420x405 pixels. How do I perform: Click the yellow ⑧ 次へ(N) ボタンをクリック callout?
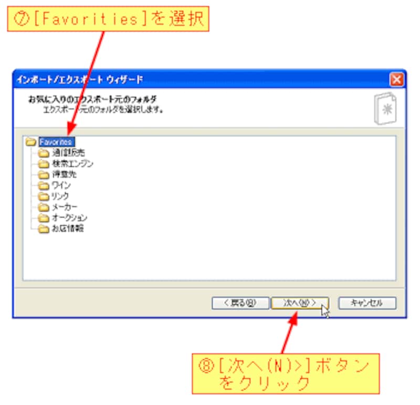tap(286, 373)
